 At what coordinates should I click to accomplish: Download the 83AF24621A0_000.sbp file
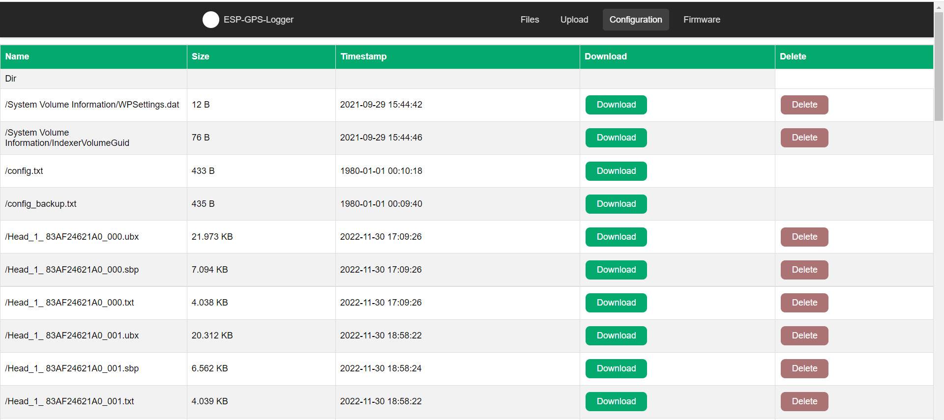tap(616, 270)
